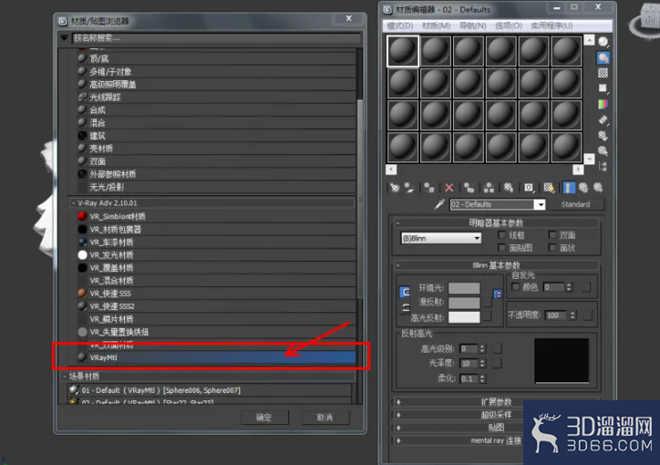Select VRayMtl in the material list
The image size is (660, 465).
216,357
